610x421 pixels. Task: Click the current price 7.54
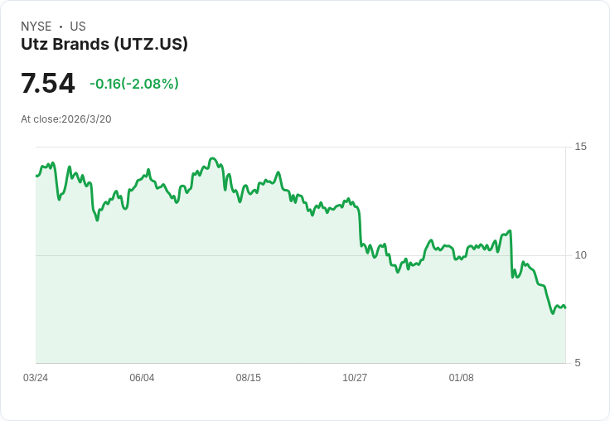click(48, 84)
